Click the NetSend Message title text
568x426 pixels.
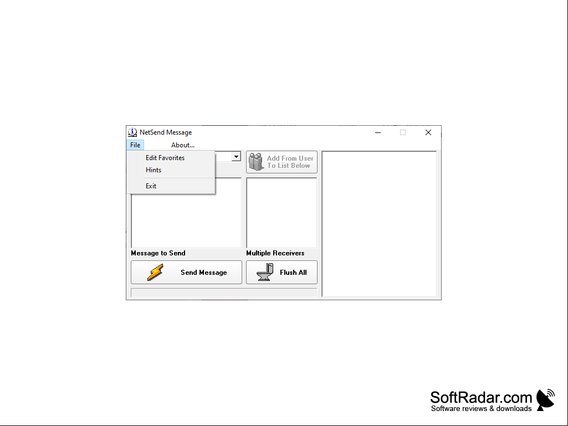166,132
